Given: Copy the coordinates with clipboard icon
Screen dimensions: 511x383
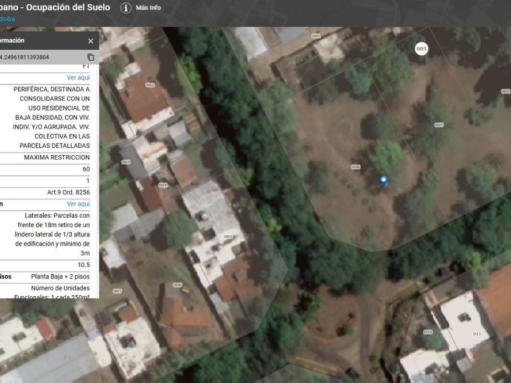Looking at the screenshot, I should [91, 57].
